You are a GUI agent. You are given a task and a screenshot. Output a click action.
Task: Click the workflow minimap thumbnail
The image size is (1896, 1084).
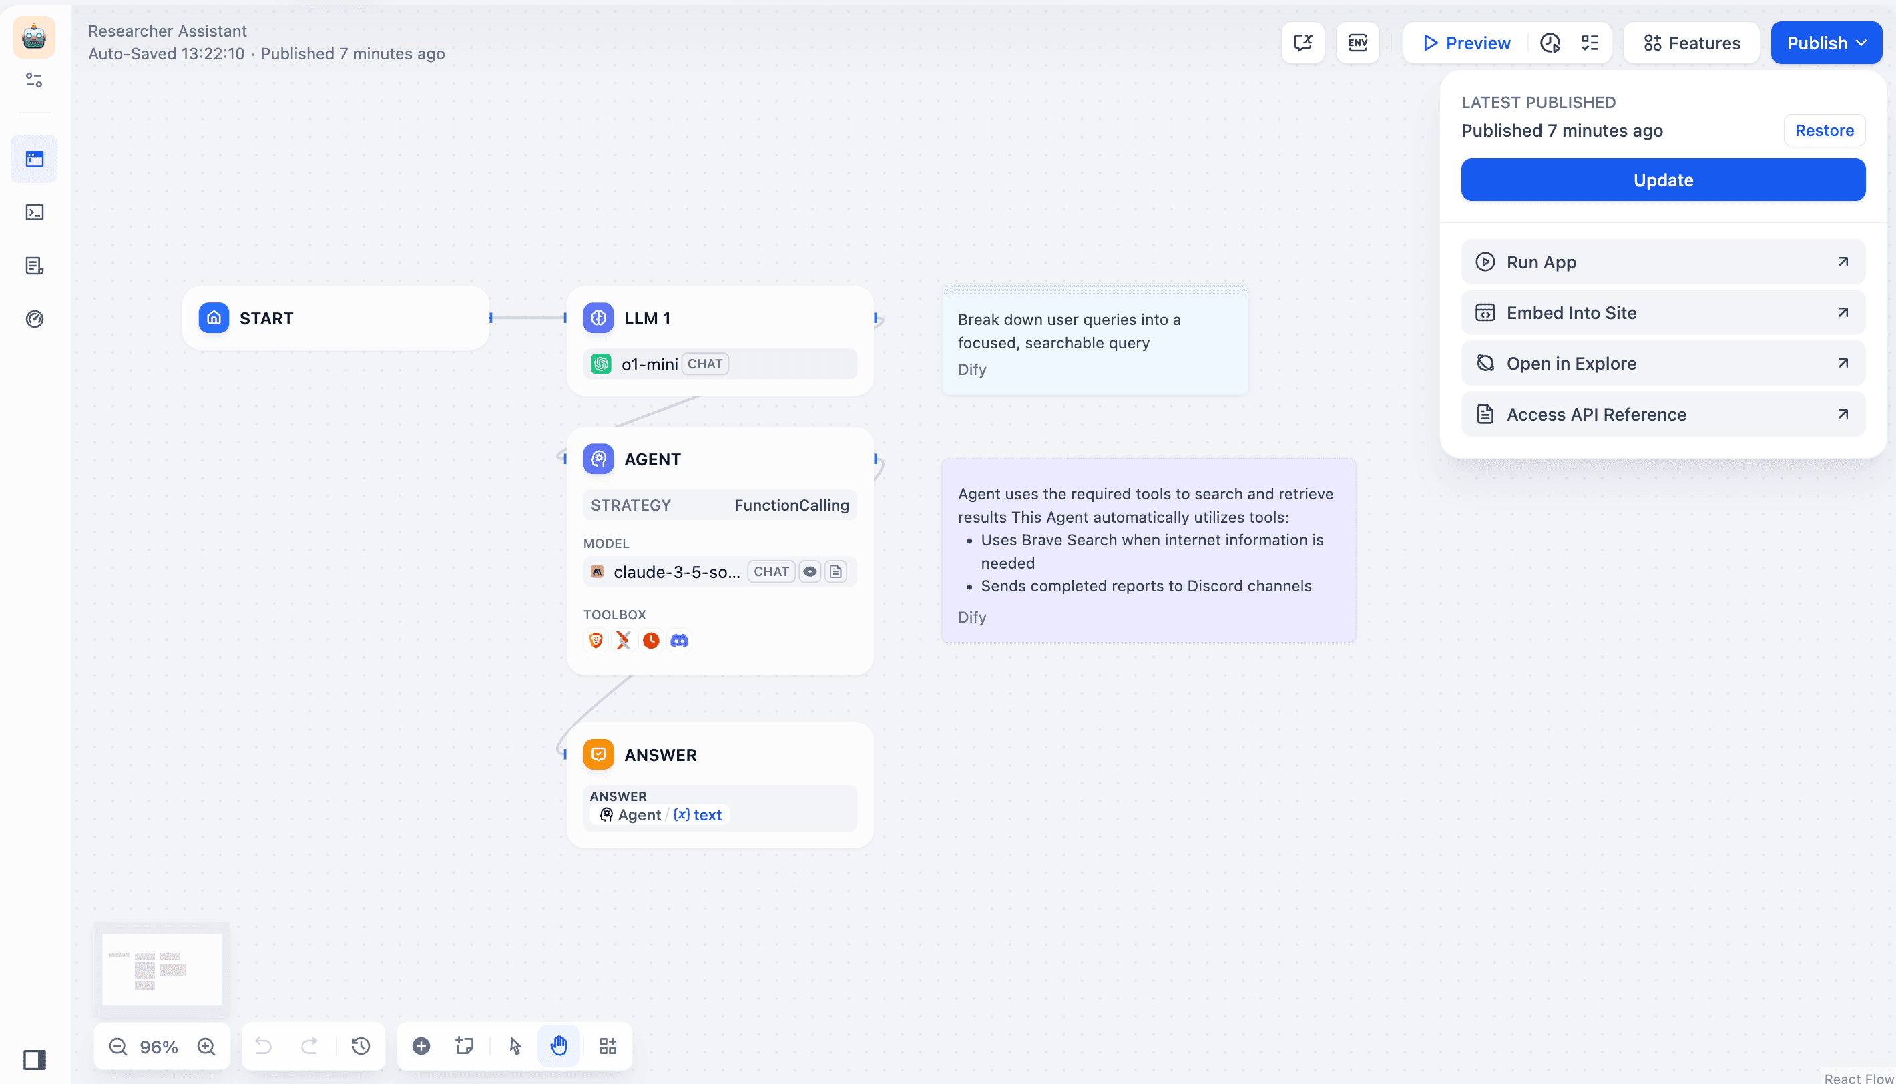162,970
